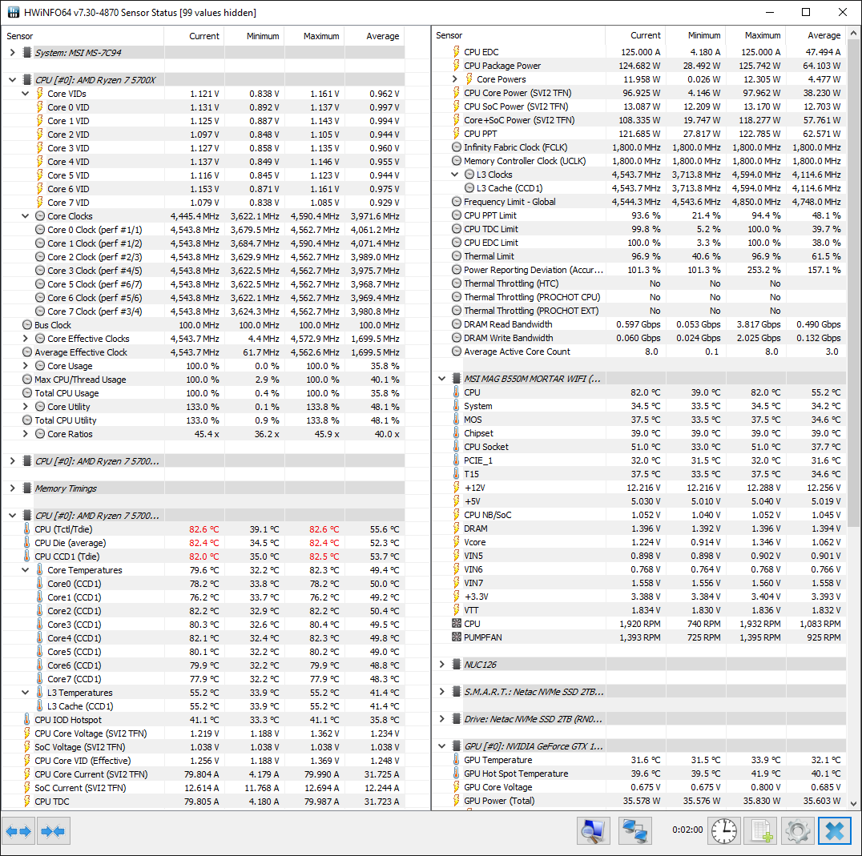Click the HWiNFO64 title bar app icon
Image resolution: width=862 pixels, height=856 pixels.
click(13, 12)
